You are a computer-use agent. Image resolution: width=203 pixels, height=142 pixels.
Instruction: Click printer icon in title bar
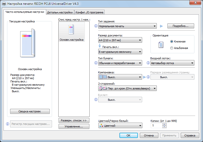pos(4,4)
